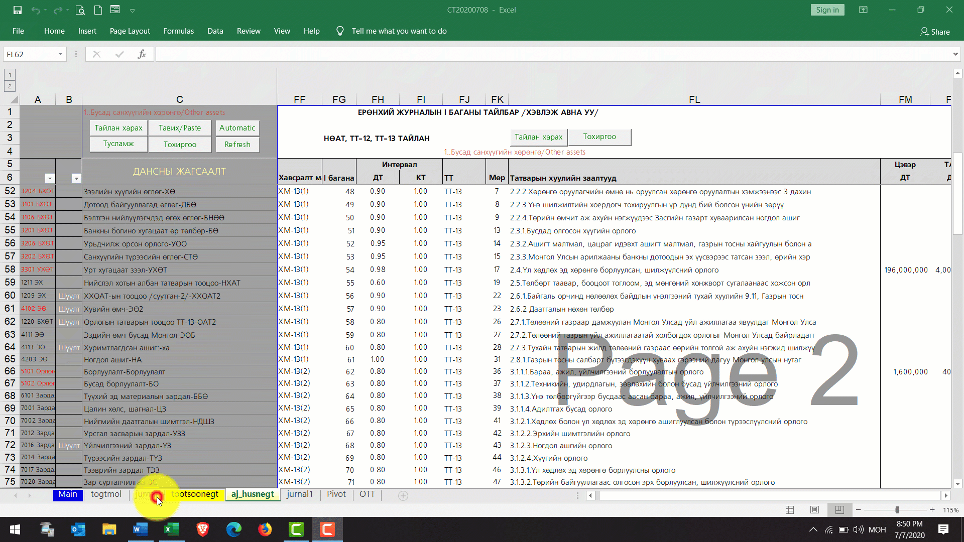
Task: Open filter dropdown in column B header
Action: tap(76, 179)
